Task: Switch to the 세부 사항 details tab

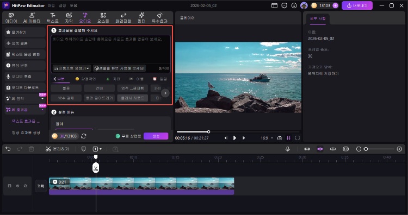Action: [x=318, y=18]
